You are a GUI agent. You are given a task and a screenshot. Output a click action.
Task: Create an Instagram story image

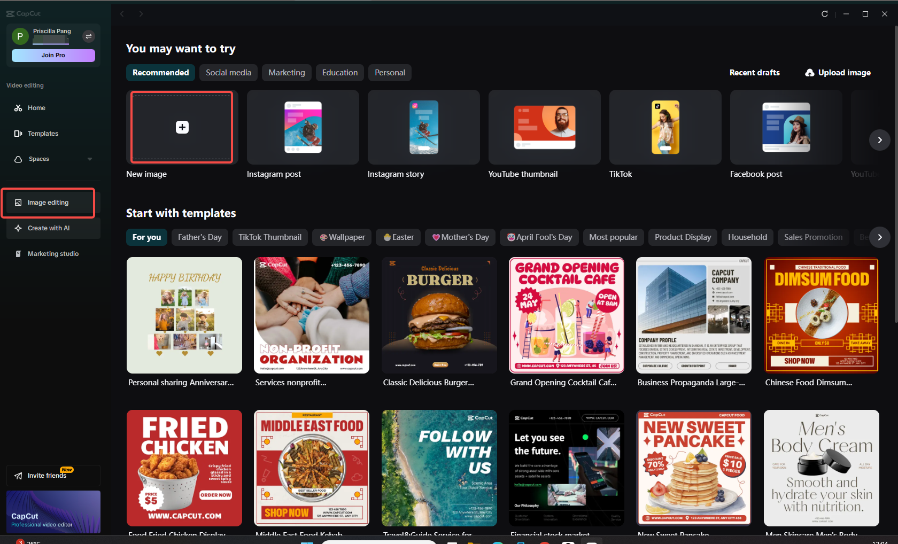point(424,127)
